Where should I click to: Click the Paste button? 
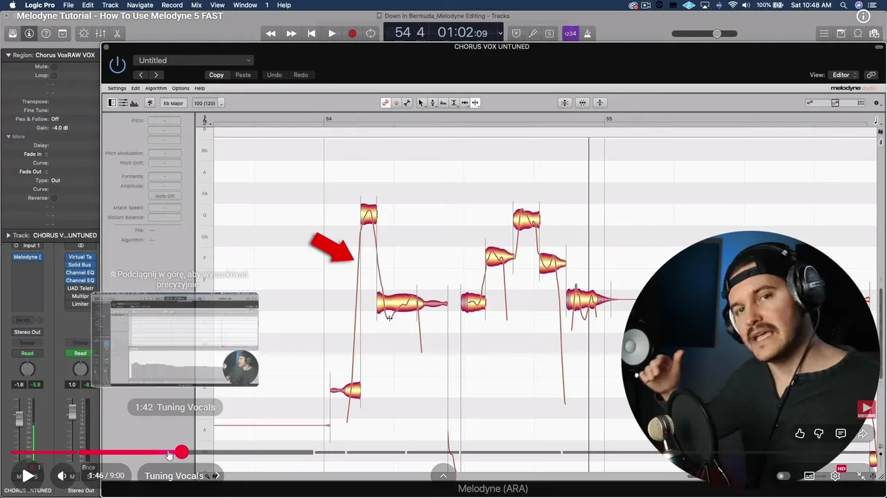coord(243,75)
